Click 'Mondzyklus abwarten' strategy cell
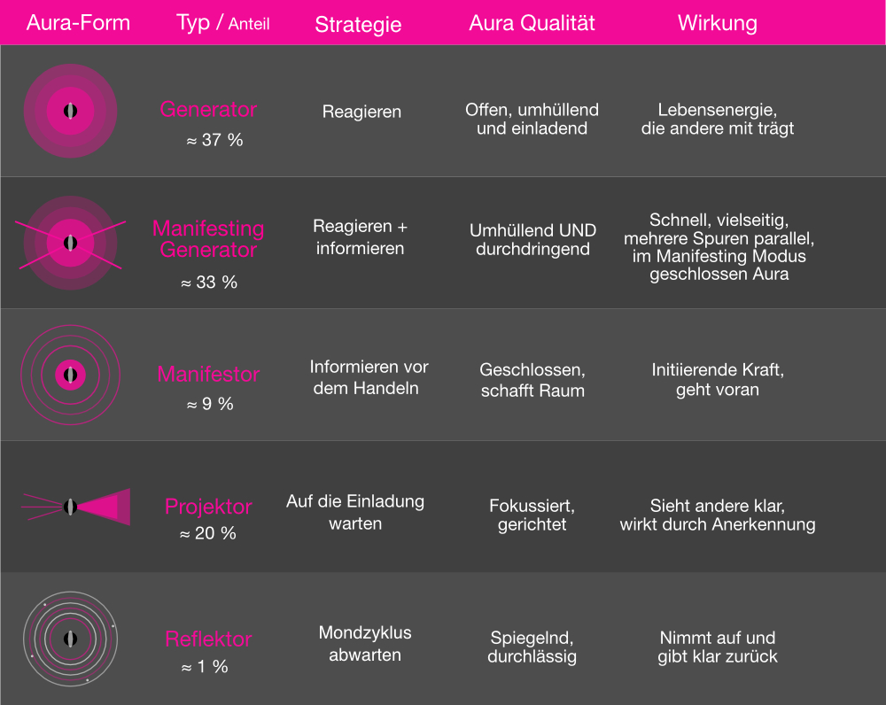The image size is (886, 705). 365,643
